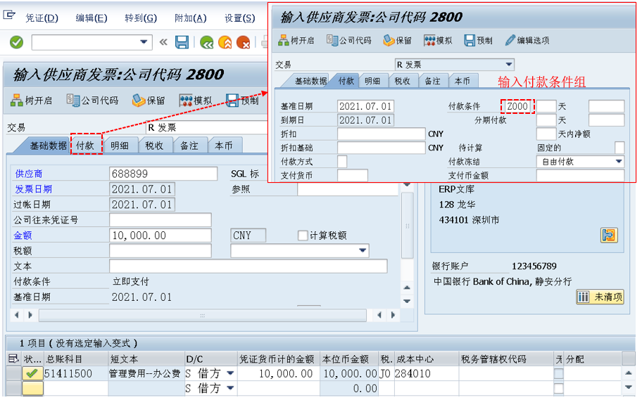The height and width of the screenshot is (400, 642).
Task: Open the 编辑(E) menu
Action: click(92, 18)
